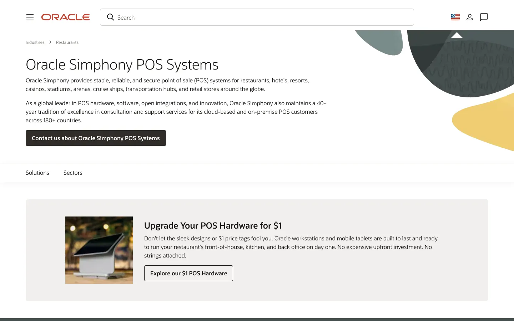Click Explore our $1 POS Hardware button
514x321 pixels.
pos(188,273)
